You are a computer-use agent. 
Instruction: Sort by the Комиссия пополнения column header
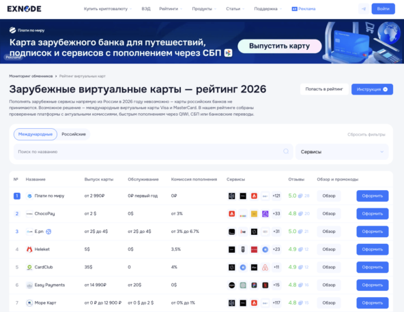click(194, 179)
